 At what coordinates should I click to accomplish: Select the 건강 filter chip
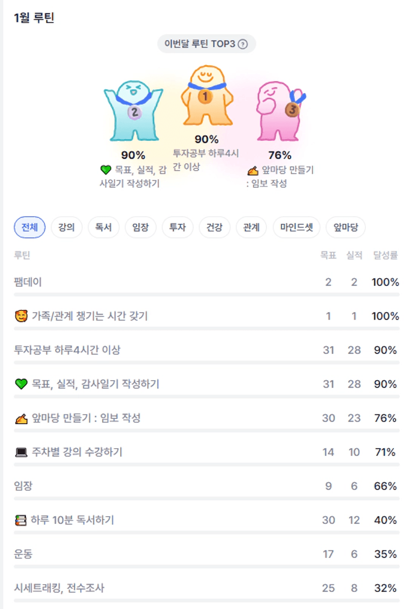(x=214, y=228)
